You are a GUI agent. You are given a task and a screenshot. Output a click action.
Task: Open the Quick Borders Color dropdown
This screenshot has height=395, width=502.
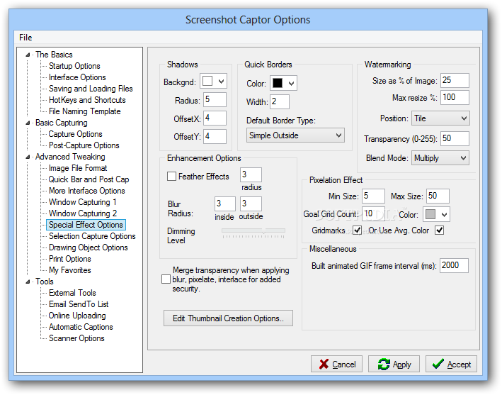click(x=291, y=84)
